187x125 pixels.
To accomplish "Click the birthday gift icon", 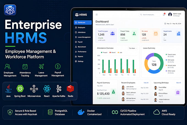I will pyautogui.click(x=178, y=92).
